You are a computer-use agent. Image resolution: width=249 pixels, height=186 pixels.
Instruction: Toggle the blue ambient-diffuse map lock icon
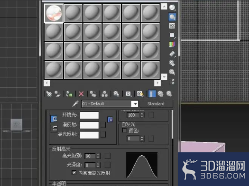tap(110, 120)
